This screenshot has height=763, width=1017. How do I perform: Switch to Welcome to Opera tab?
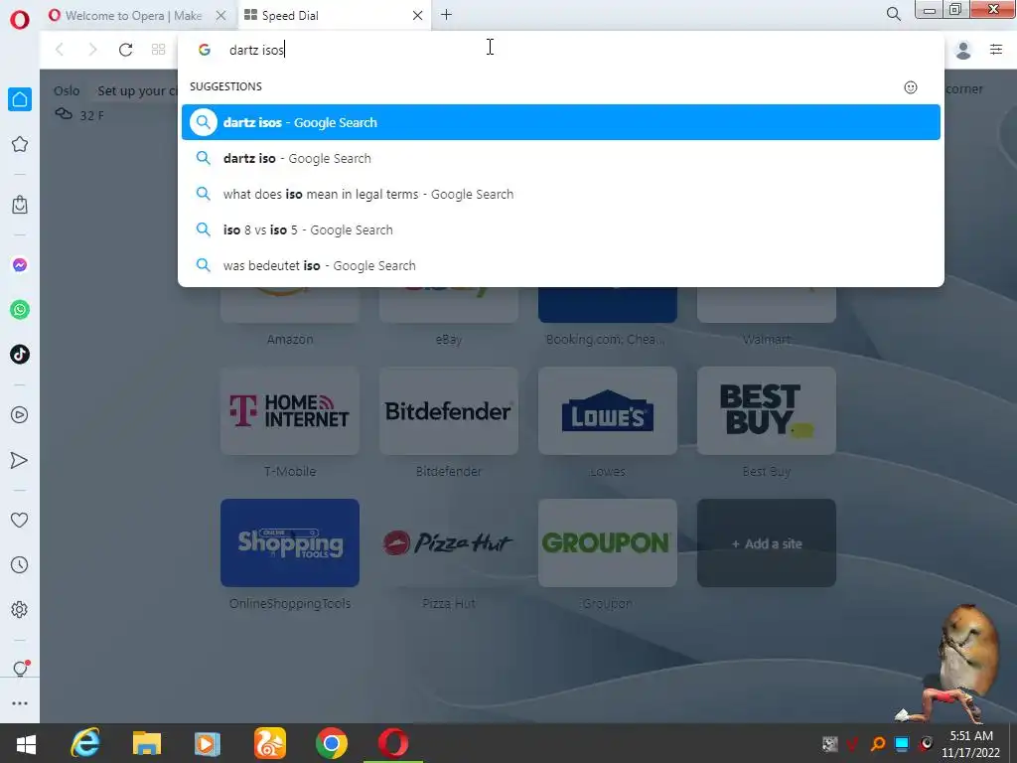point(133,16)
